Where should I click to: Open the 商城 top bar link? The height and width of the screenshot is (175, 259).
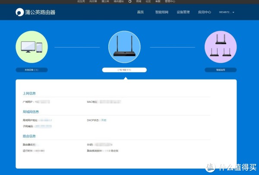point(139,1)
